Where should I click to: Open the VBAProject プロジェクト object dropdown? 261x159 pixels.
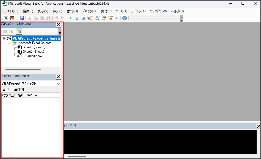click(x=58, y=84)
